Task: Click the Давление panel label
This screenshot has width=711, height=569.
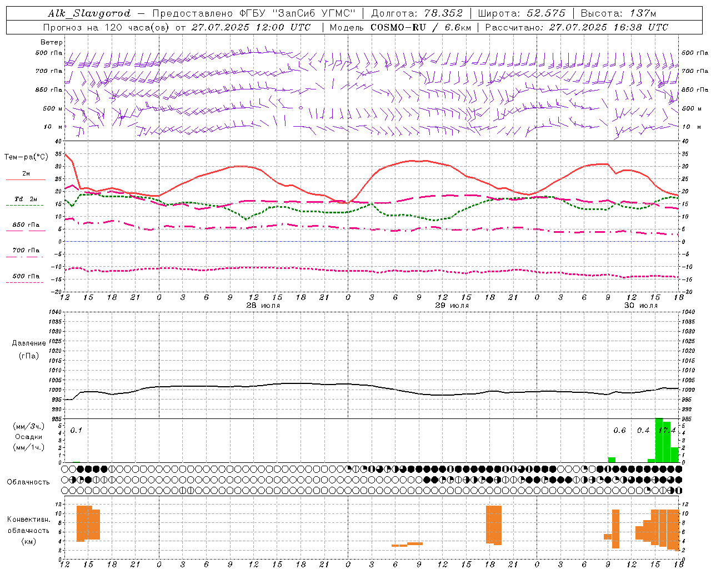Action: [x=29, y=343]
